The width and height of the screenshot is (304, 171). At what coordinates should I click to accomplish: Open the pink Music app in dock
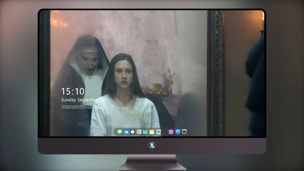click(x=171, y=132)
